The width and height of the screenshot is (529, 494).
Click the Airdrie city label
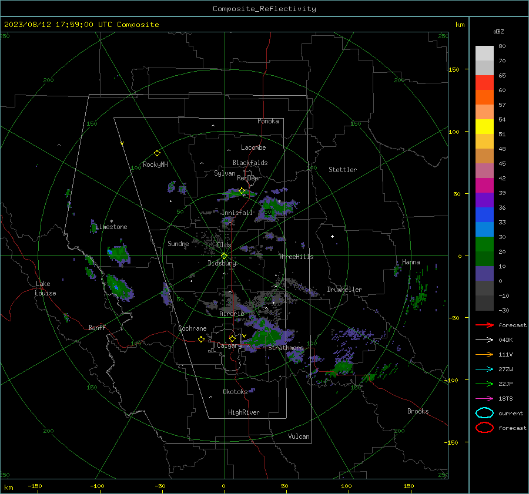click(x=232, y=314)
